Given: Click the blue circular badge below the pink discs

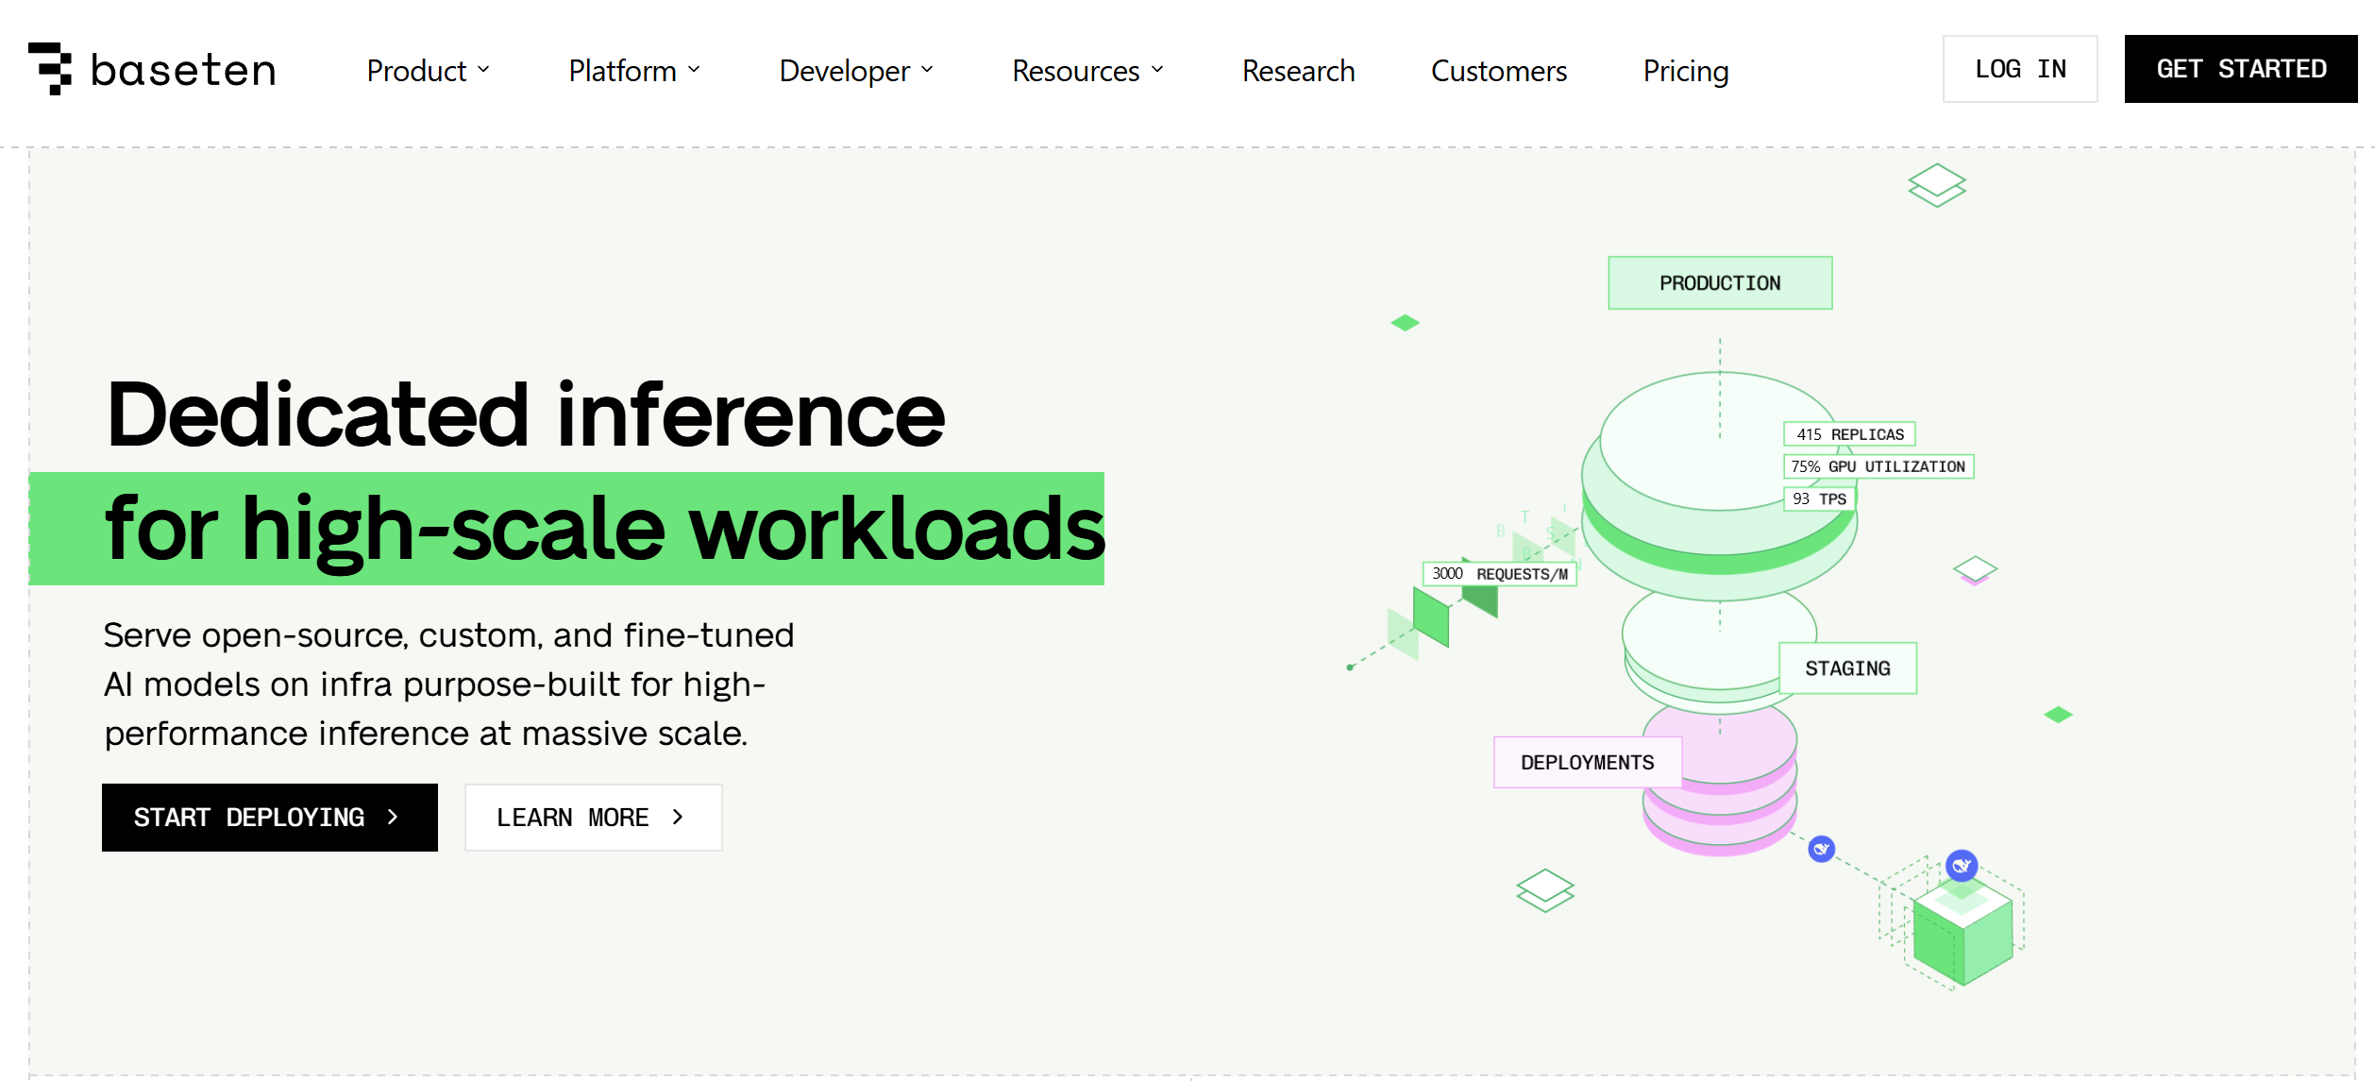Looking at the screenshot, I should (1821, 850).
